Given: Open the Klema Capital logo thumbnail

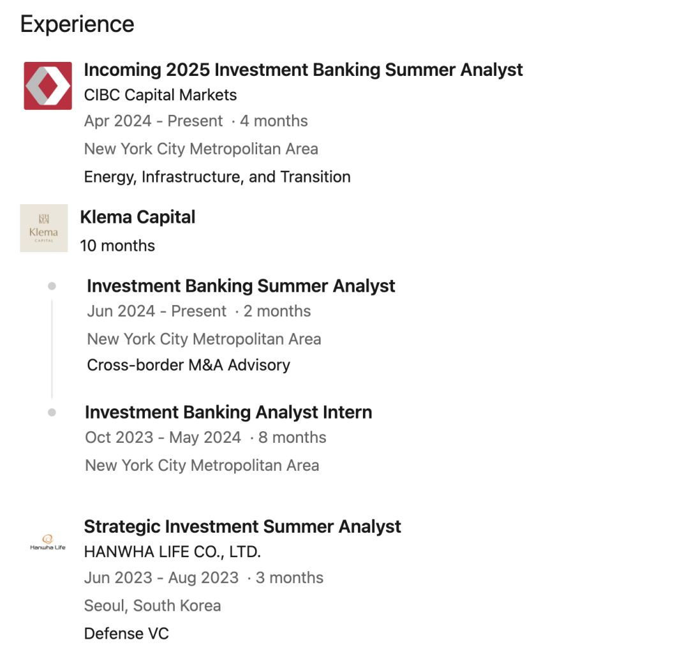Looking at the screenshot, I should coord(44,228).
